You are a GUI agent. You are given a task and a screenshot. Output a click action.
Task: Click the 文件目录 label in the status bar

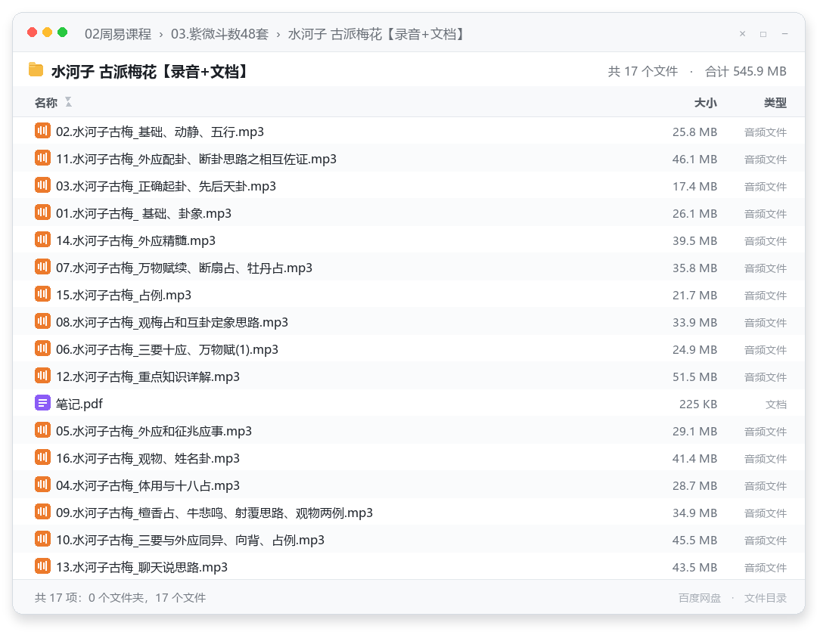pyautogui.click(x=766, y=598)
